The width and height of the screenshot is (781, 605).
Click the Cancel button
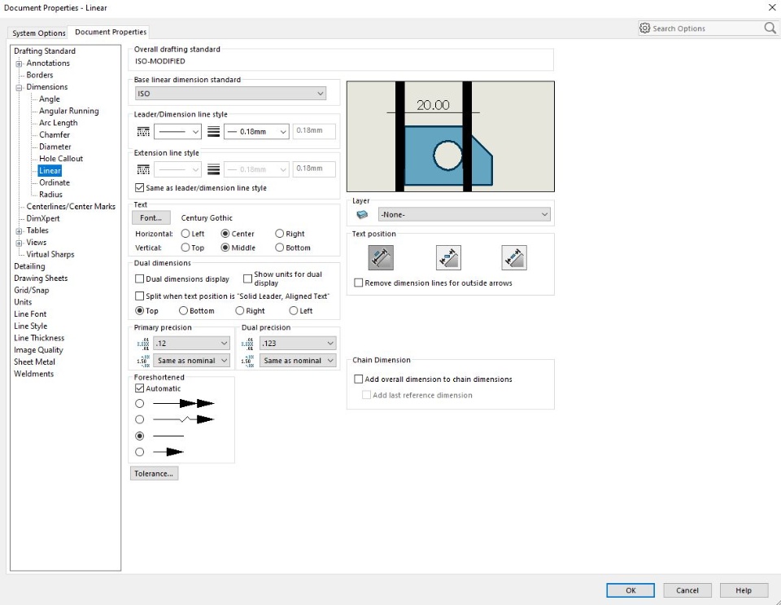click(687, 590)
